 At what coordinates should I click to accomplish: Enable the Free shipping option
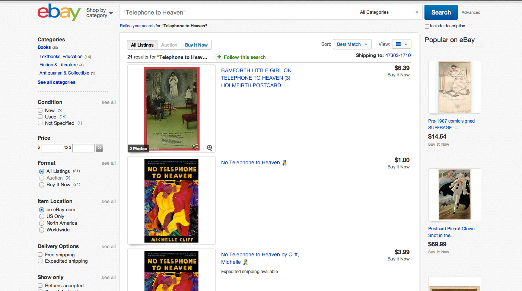(x=40, y=254)
